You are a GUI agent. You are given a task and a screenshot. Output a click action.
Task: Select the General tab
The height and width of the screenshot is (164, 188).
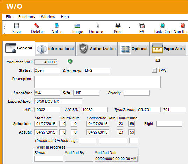[x=19, y=48]
